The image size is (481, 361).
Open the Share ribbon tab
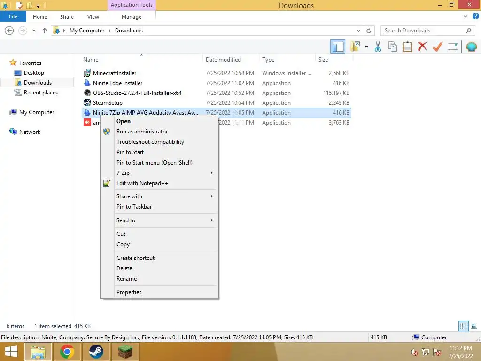click(x=67, y=17)
